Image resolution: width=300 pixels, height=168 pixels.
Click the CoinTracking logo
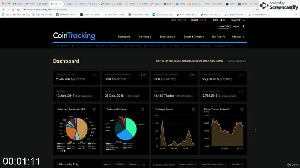(x=74, y=36)
